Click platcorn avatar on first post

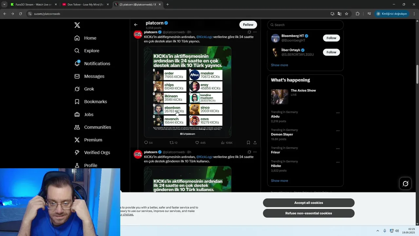click(138, 34)
